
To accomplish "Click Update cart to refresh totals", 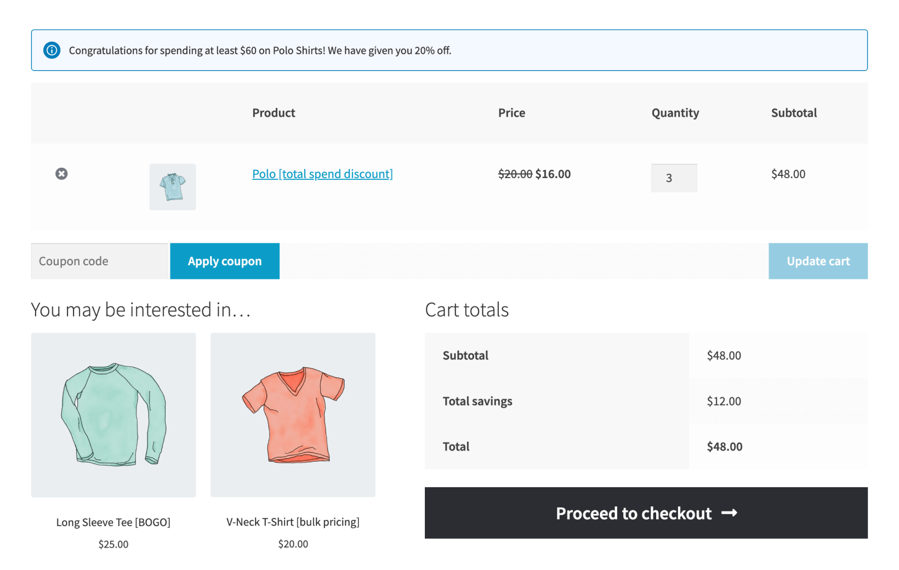I will pyautogui.click(x=818, y=261).
